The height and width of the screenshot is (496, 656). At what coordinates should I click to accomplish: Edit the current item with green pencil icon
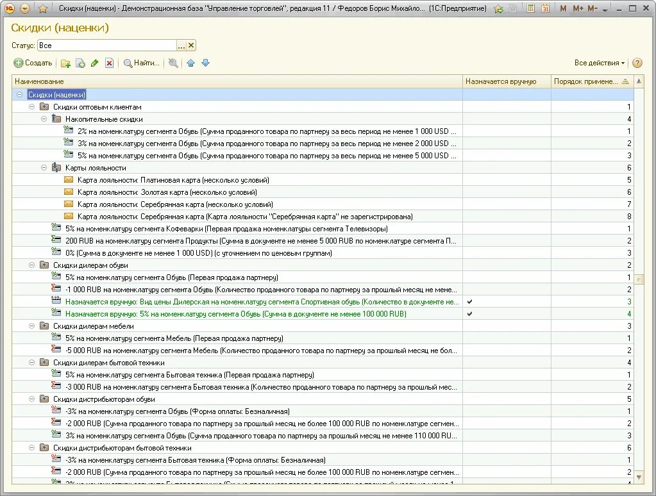pos(94,63)
